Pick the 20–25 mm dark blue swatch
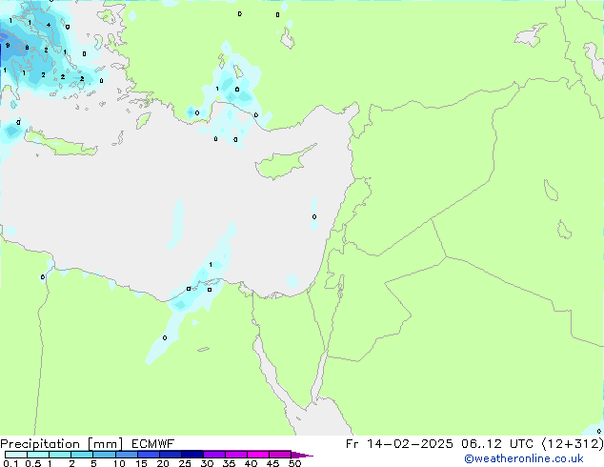 coord(171,455)
